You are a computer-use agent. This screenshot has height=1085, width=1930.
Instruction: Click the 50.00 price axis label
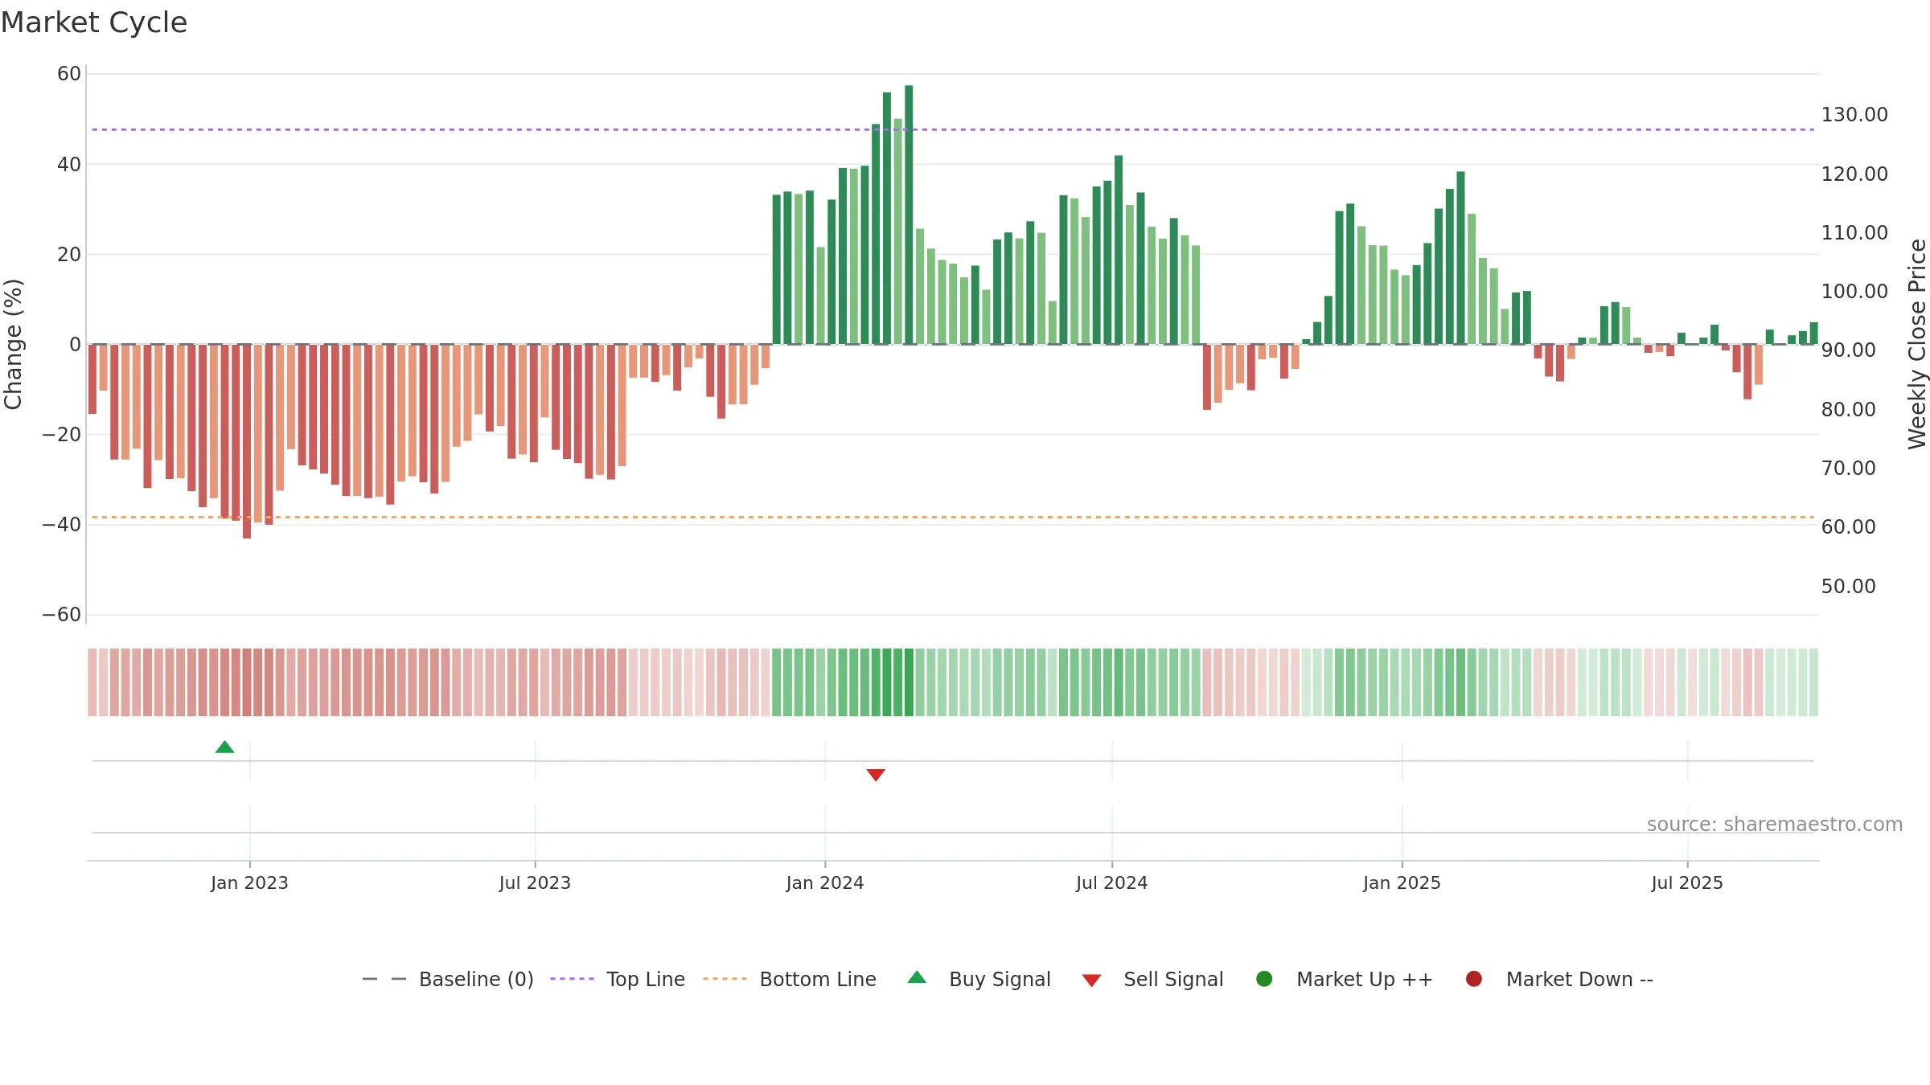coord(1848,587)
